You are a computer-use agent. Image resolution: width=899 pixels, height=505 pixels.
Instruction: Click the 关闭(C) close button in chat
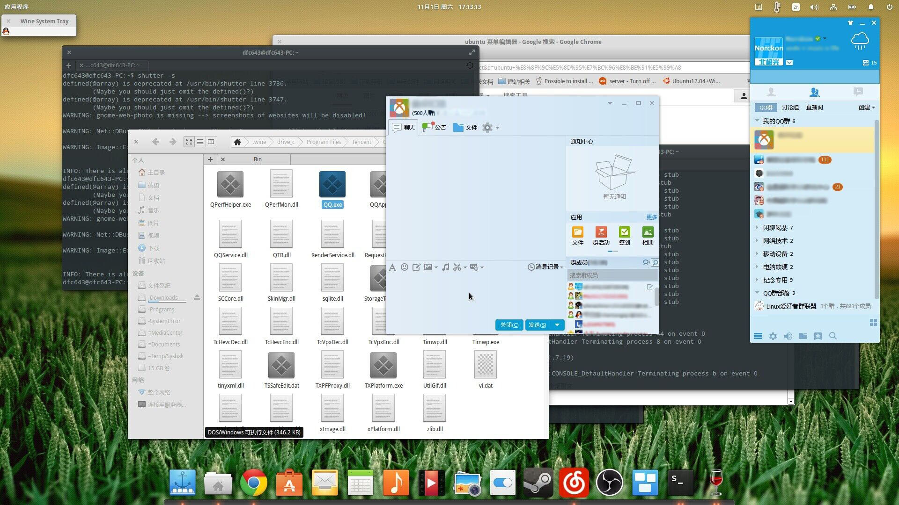point(509,325)
